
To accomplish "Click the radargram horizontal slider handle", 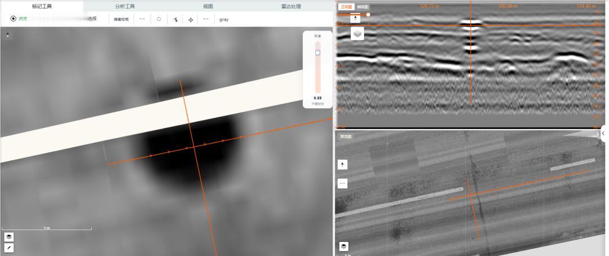I will tap(368, 15).
